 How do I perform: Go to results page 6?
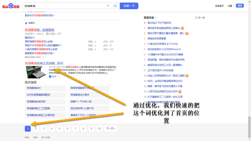coord(67,128)
